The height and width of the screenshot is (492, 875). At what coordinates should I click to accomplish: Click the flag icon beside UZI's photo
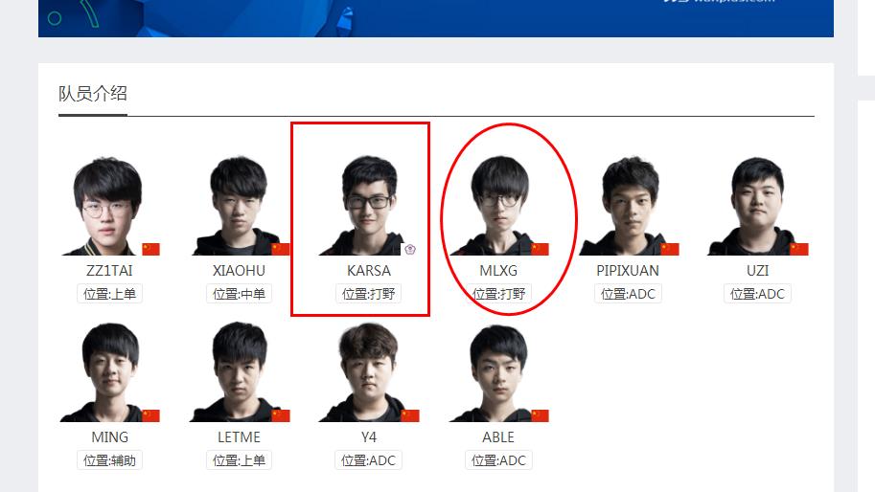799,249
